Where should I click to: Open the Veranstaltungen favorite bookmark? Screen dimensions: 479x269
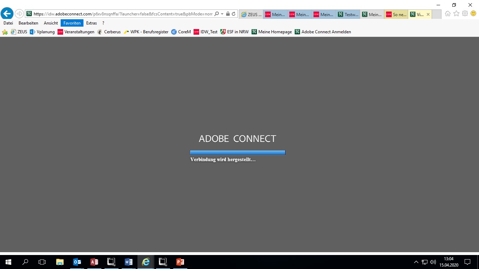(76, 32)
